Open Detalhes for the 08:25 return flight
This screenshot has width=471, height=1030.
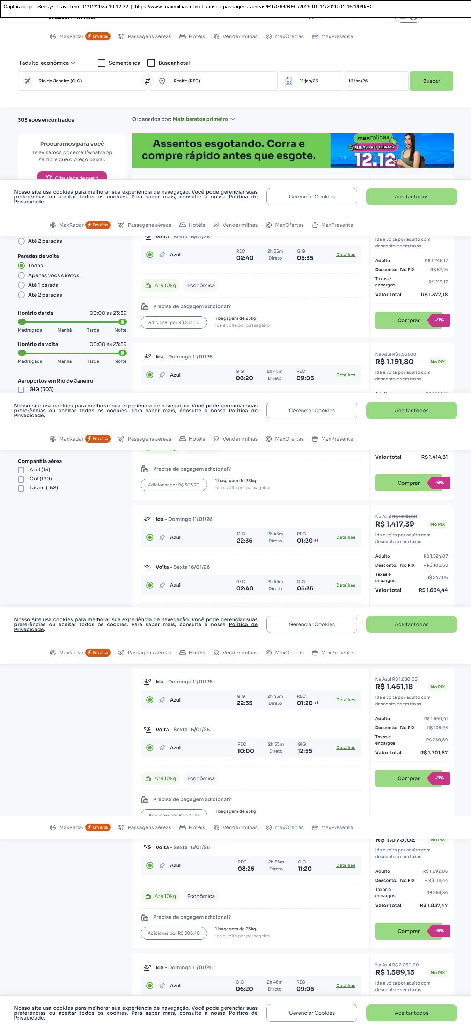coord(345,865)
